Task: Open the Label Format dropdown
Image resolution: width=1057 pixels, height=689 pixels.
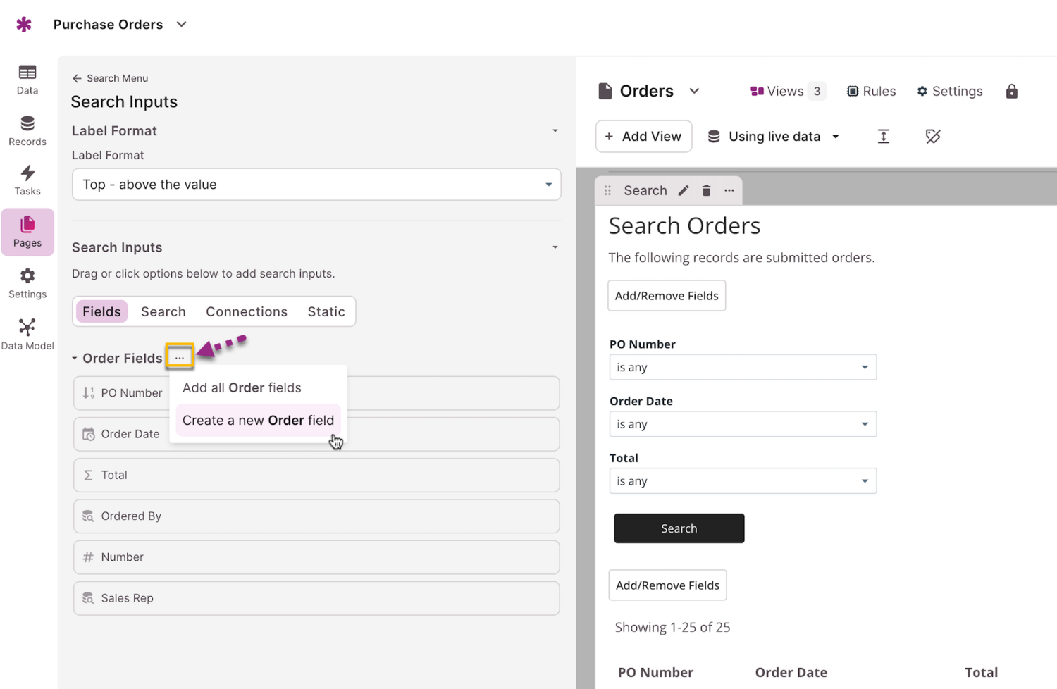Action: (316, 185)
